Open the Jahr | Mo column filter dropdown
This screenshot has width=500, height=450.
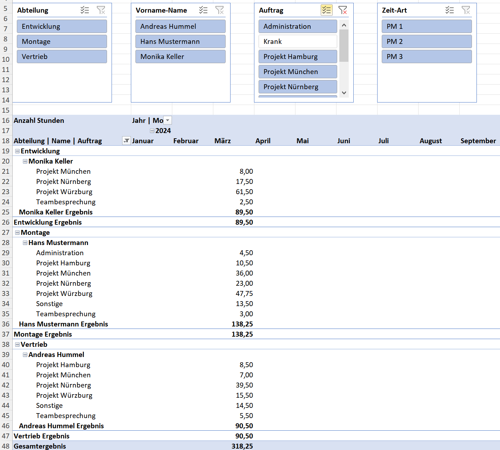[x=168, y=120]
